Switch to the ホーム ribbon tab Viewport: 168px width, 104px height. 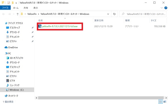click(x=16, y=8)
